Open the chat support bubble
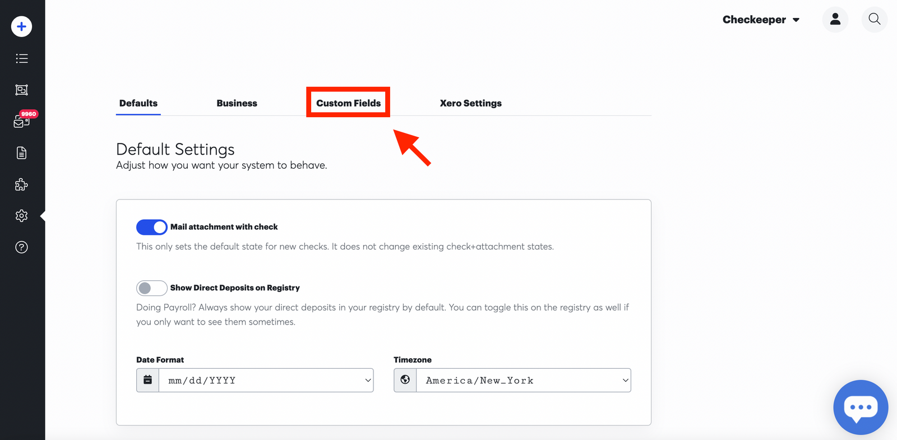This screenshot has width=897, height=440. (x=861, y=407)
